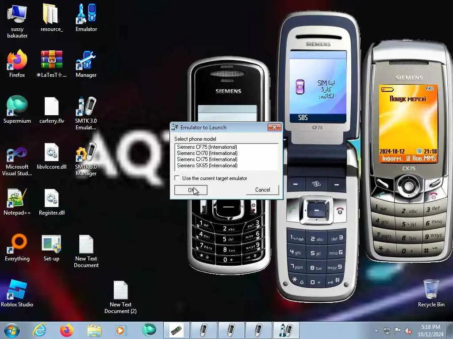The height and width of the screenshot is (339, 453).
Task: Open the Windows Start menu
Action: point(12,330)
